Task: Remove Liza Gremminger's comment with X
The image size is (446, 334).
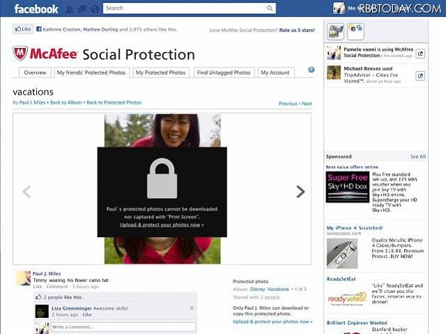Action: coord(192,308)
